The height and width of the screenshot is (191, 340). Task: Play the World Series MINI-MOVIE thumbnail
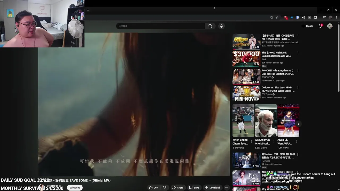(246, 93)
